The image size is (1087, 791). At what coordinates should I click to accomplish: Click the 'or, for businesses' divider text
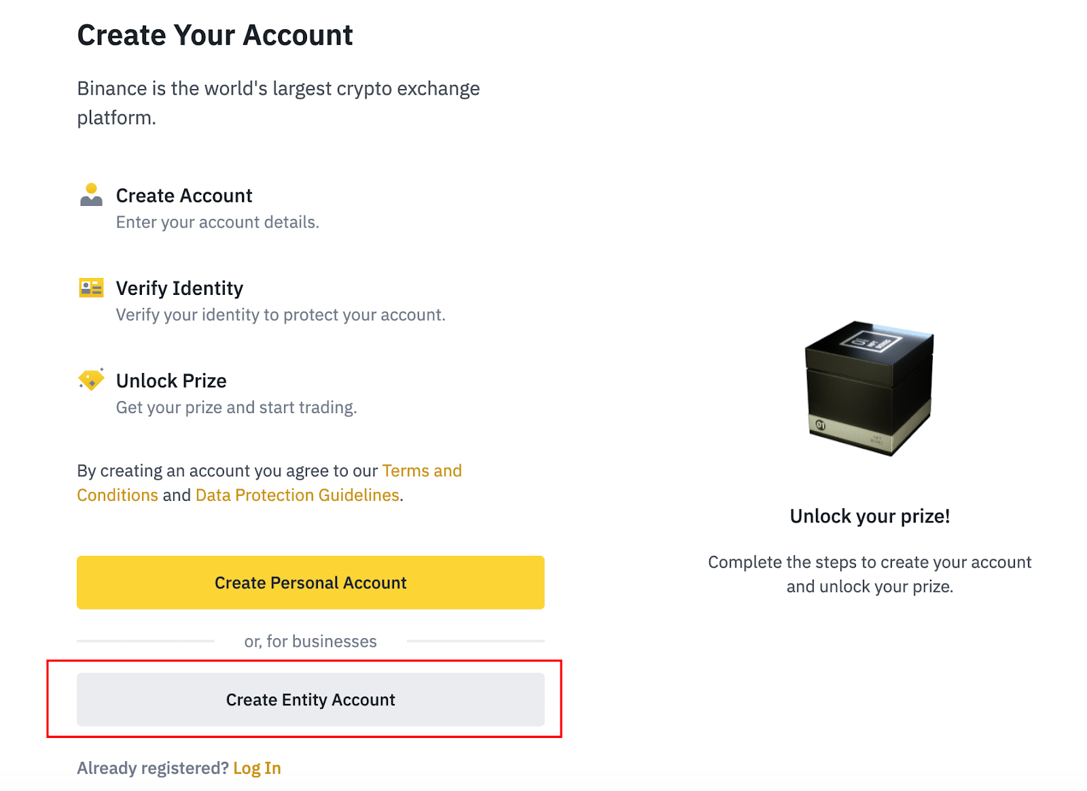click(310, 641)
